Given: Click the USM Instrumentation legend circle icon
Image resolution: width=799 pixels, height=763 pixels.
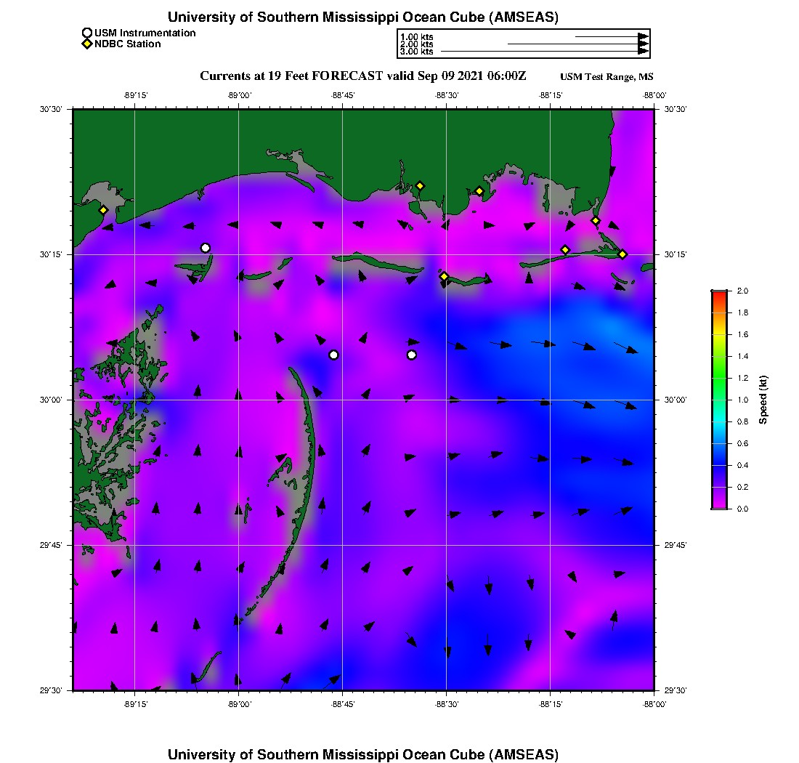Looking at the screenshot, I should tap(87, 33).
